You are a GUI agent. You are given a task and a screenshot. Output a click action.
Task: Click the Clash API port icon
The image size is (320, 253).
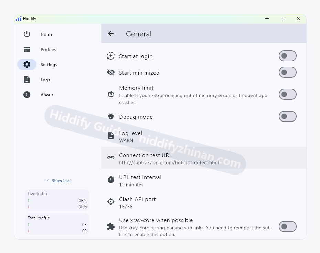111,202
